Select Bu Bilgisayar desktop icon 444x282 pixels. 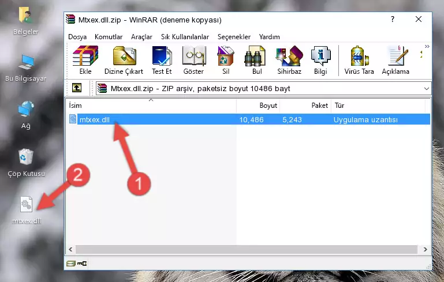(x=26, y=68)
